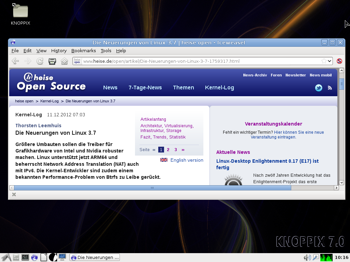Go back with the Back arrow button
The width and height of the screenshot is (350, 262).
click(15, 61)
